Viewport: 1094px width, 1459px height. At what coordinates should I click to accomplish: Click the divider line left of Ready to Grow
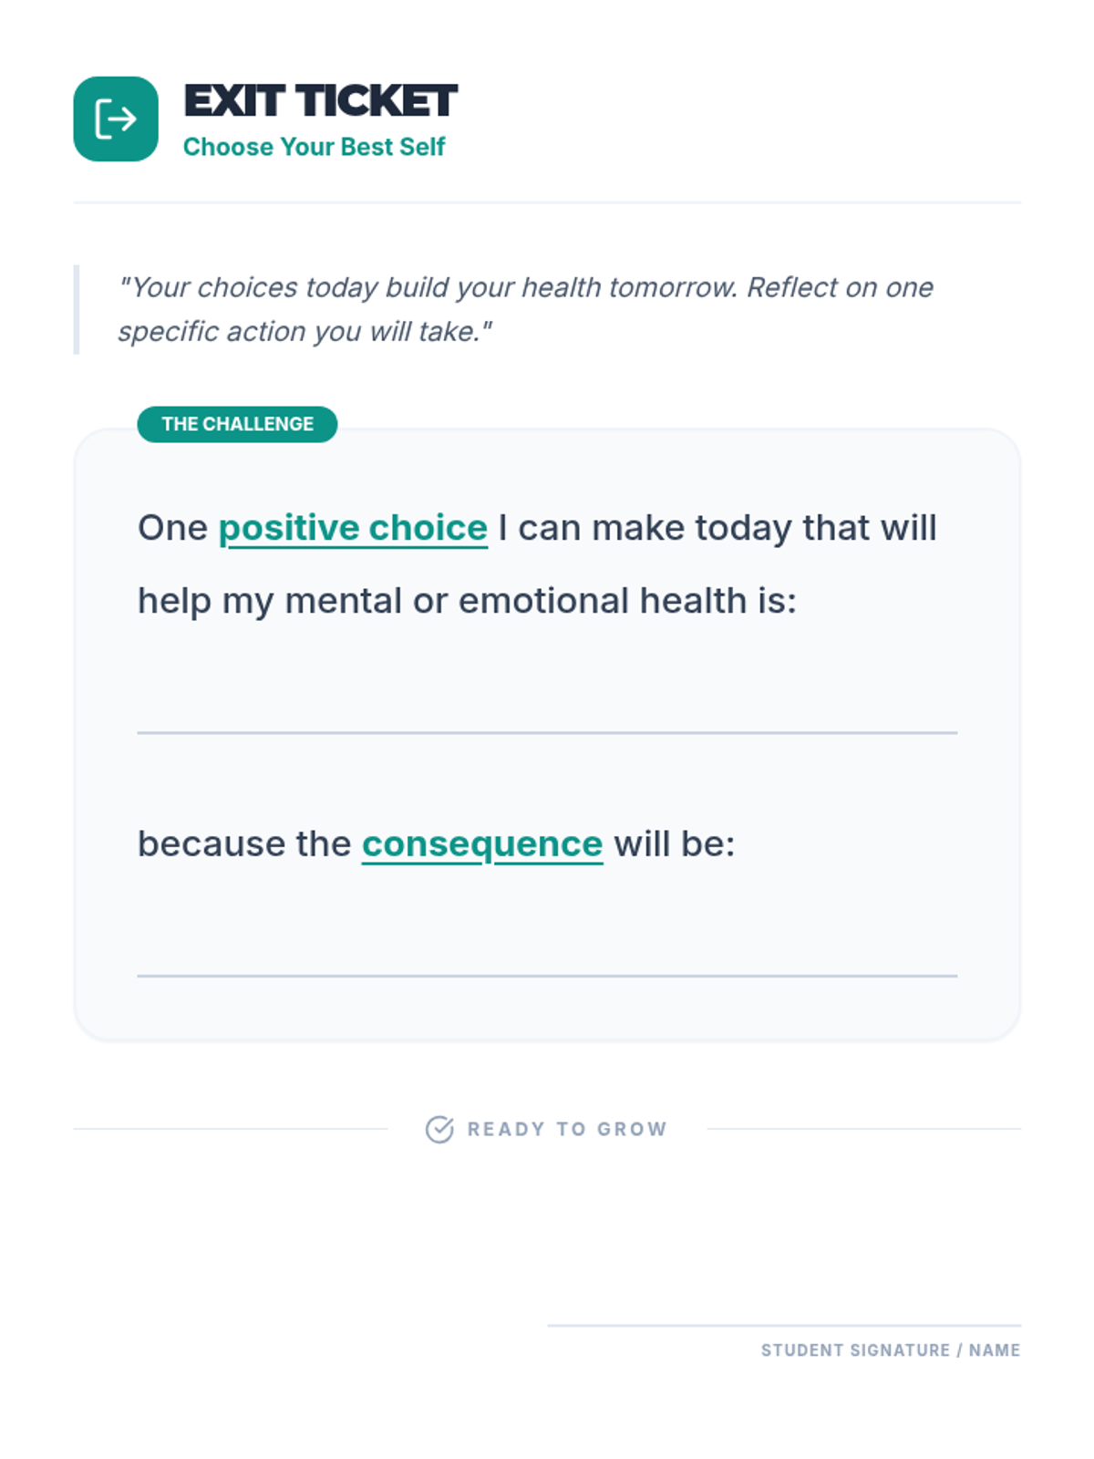point(230,1129)
